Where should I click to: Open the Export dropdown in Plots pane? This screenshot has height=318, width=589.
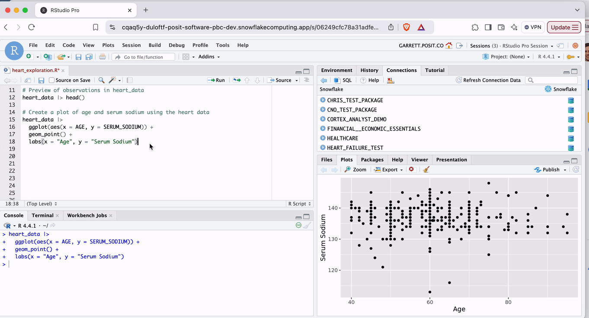click(388, 170)
